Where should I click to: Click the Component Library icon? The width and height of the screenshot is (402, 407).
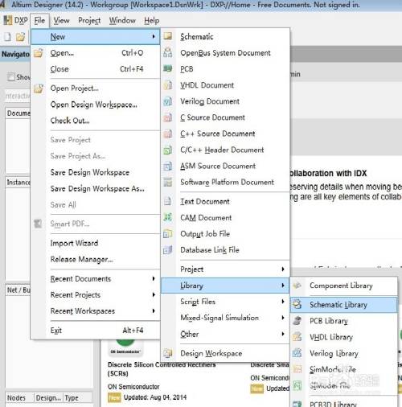coord(297,286)
